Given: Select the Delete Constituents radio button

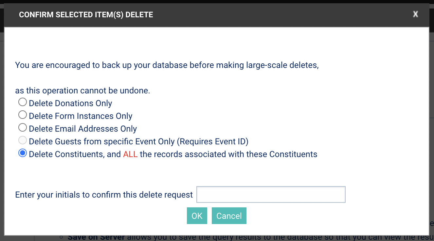Looking at the screenshot, I should click(x=23, y=153).
